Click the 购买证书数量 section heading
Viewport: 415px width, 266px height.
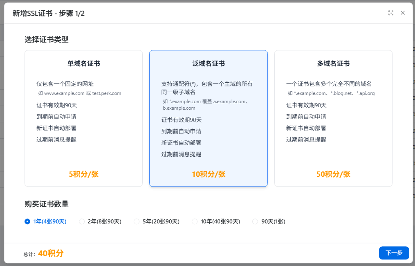pyautogui.click(x=46, y=204)
